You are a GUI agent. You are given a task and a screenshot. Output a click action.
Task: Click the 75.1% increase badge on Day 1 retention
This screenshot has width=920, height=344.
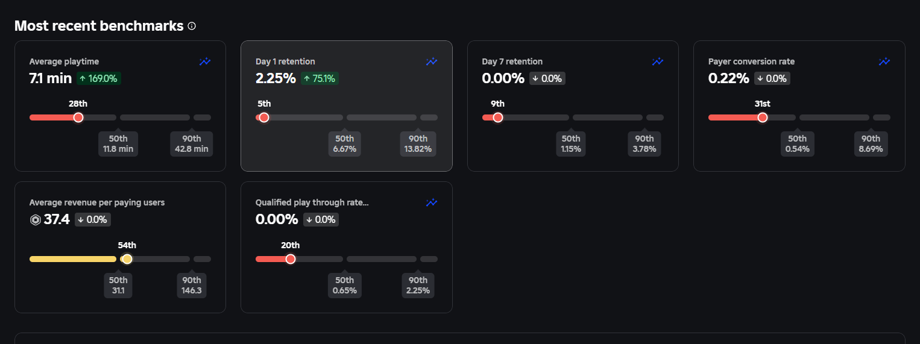click(320, 78)
